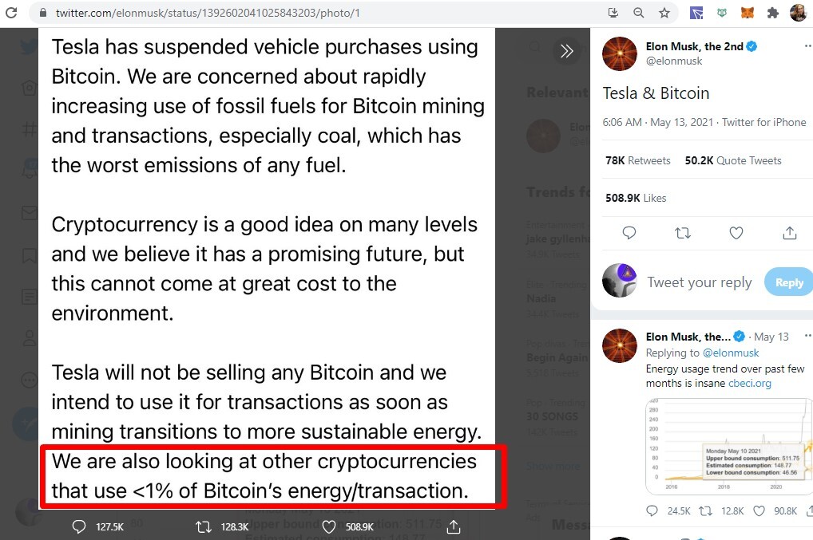Open the MetaMask fox extension
This screenshot has width=813, height=540.
748,13
